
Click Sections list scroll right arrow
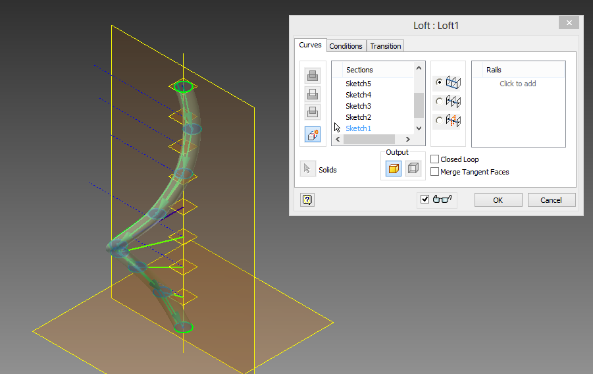tap(407, 140)
